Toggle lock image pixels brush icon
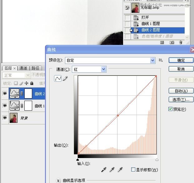Screen dimensions: 194x183 tap(21, 83)
